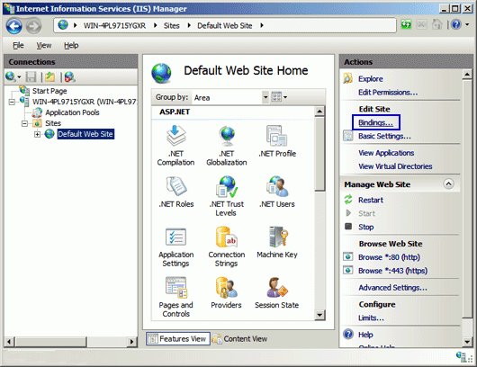Collapse the Manage Web Site section
Screen dimensions: 477x367
[449, 184]
